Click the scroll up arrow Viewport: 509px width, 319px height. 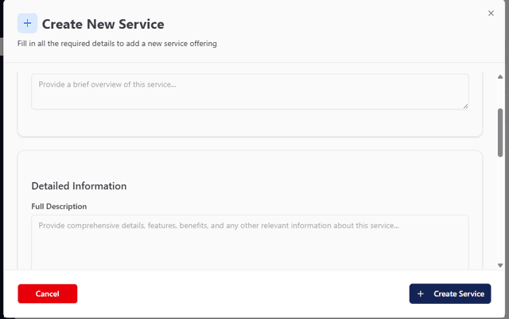tap(500, 76)
